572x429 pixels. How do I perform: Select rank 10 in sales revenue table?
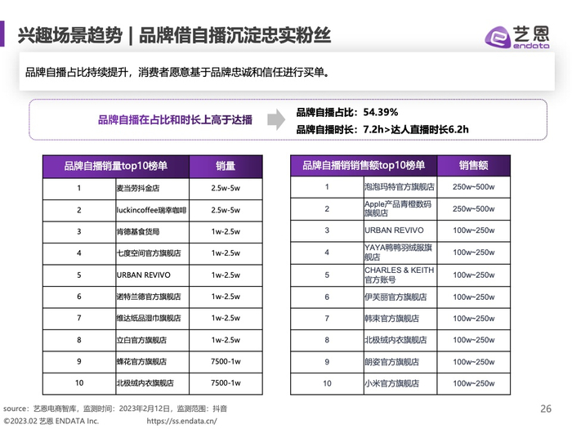(327, 383)
